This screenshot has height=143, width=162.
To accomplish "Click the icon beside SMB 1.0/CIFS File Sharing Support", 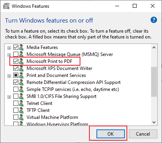I will tap(21, 96).
